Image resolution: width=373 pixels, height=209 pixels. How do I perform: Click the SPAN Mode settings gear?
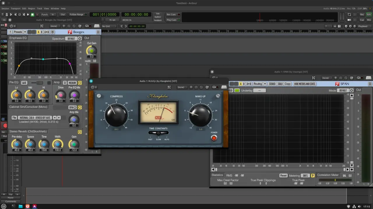(x=351, y=91)
